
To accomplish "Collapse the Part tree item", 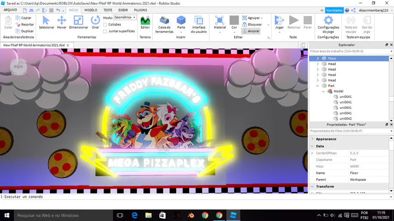I will (x=318, y=86).
